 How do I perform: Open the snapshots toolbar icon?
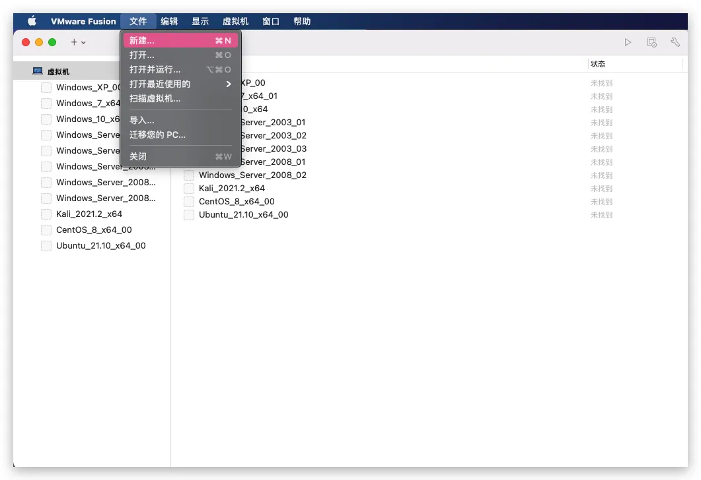652,42
